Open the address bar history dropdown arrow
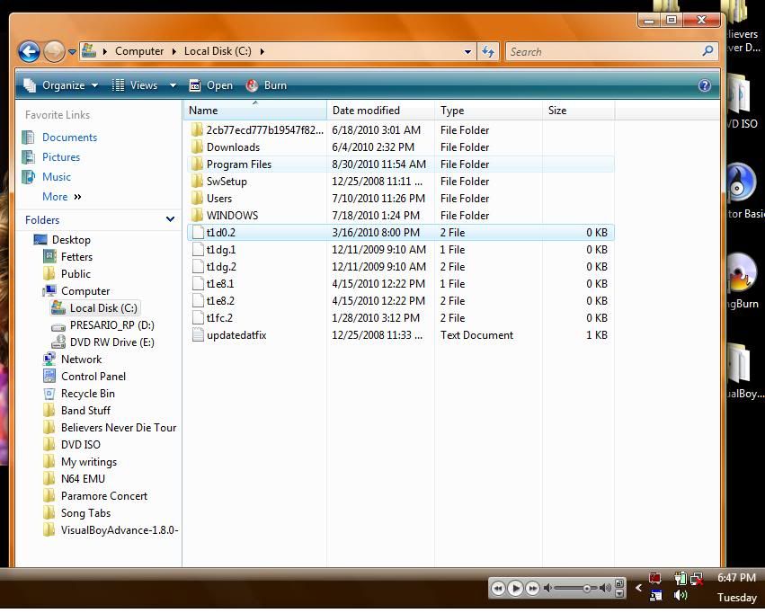Screen dimensions: 765x613 [467, 51]
